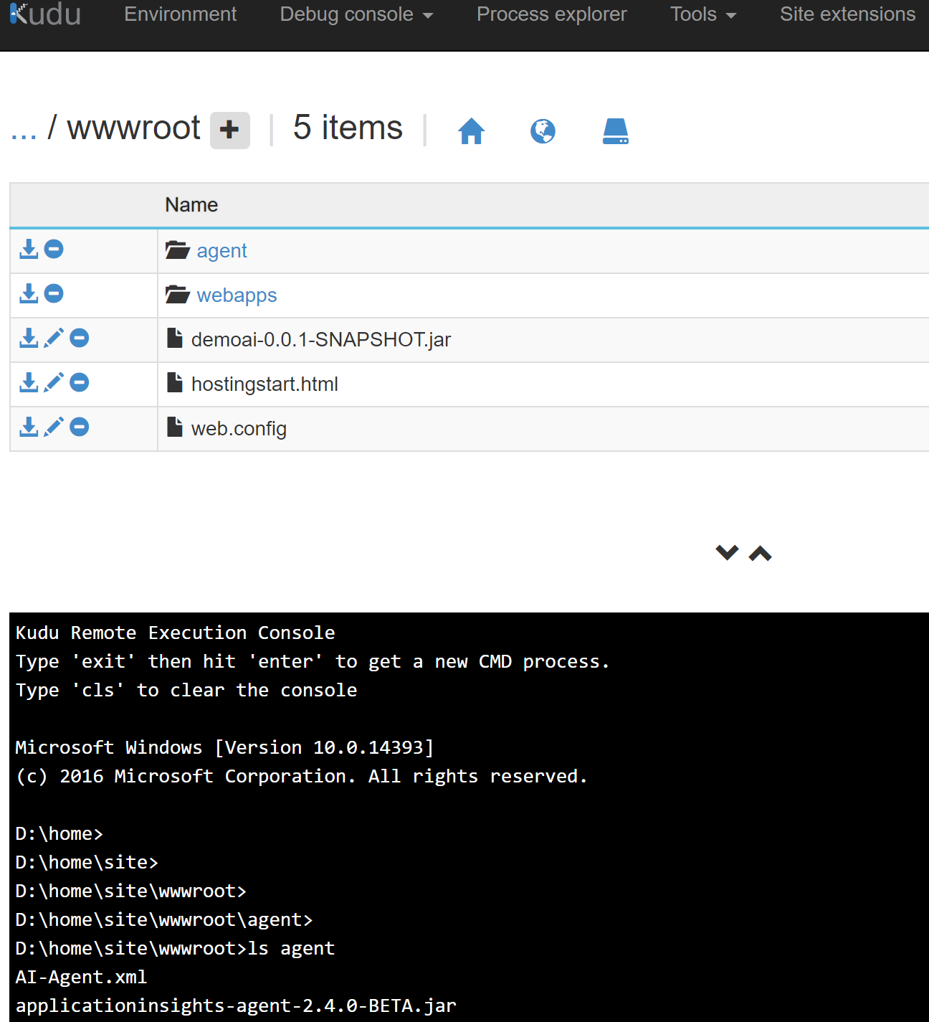This screenshot has height=1022, width=929.
Task: Click file icon beside demoai-0.0.1-SNAPSHOT.jar
Action: (x=175, y=338)
